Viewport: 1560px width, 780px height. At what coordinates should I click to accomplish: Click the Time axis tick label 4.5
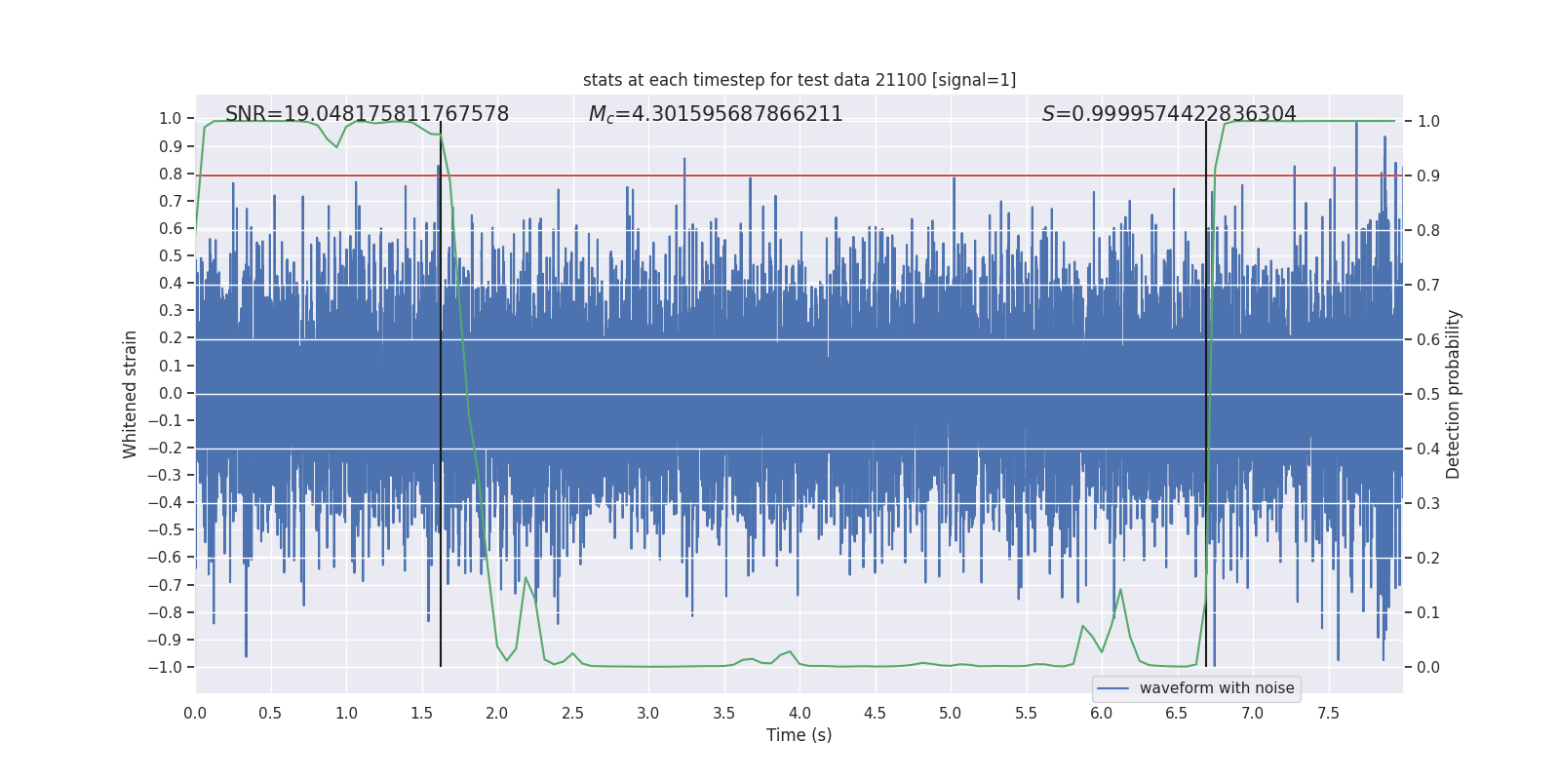tap(875, 713)
